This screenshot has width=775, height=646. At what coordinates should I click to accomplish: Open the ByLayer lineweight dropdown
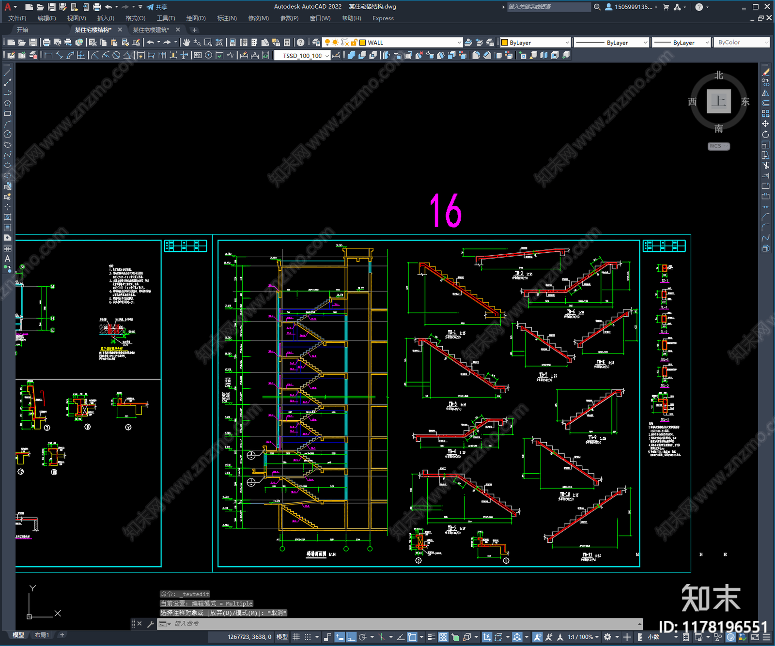(x=707, y=43)
